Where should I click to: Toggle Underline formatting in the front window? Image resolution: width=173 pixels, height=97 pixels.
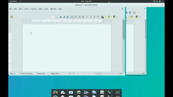[x=68, y=17]
